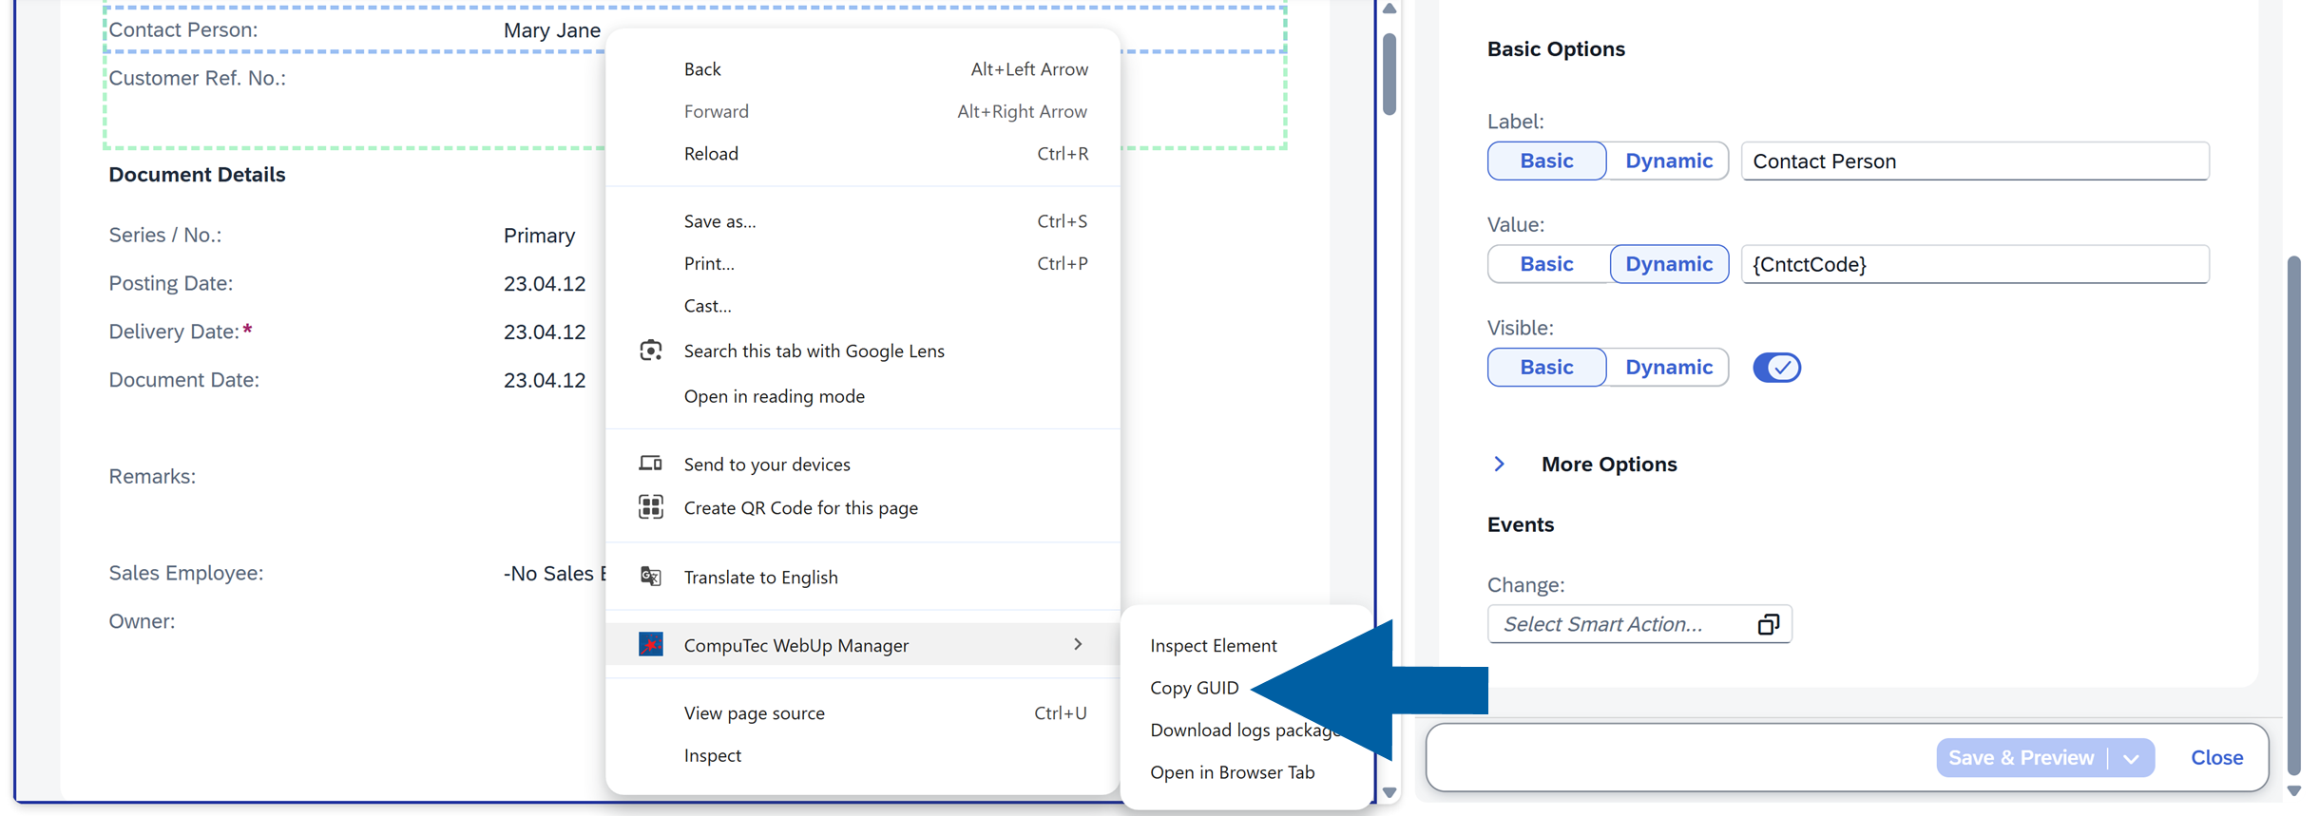Click the Document Details heading
The image size is (2319, 816).
click(x=197, y=175)
